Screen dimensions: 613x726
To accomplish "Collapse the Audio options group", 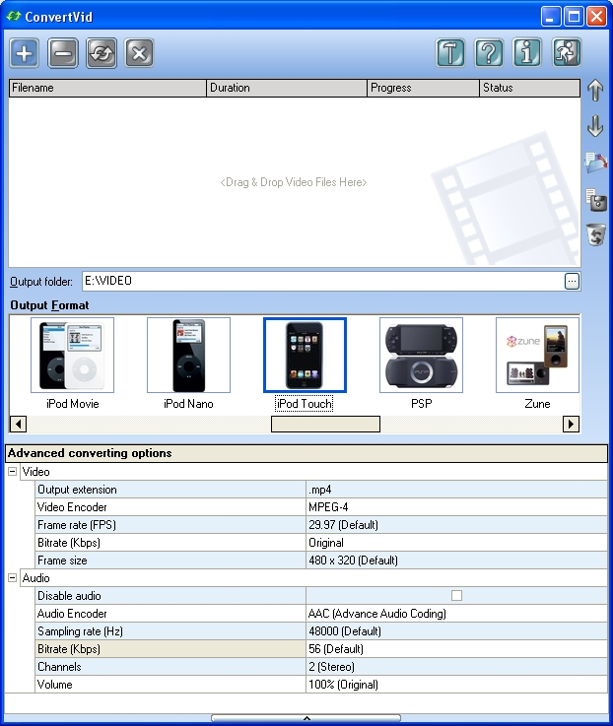I will pos(13,578).
